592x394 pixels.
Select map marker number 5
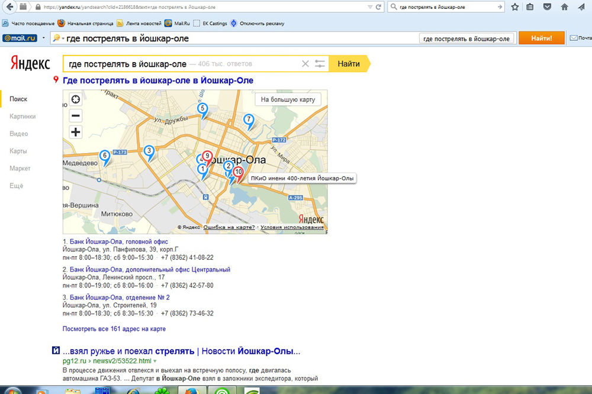(202, 110)
